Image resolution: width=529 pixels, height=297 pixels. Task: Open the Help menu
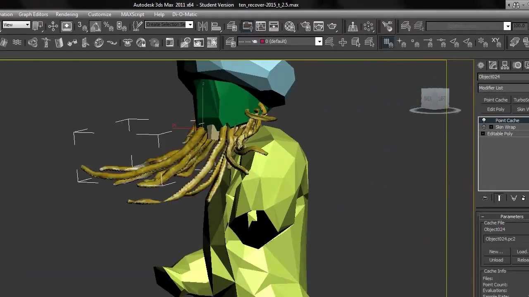(x=159, y=14)
